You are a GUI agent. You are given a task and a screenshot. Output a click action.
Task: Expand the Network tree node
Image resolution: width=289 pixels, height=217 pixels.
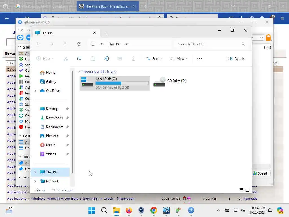tap(35, 181)
